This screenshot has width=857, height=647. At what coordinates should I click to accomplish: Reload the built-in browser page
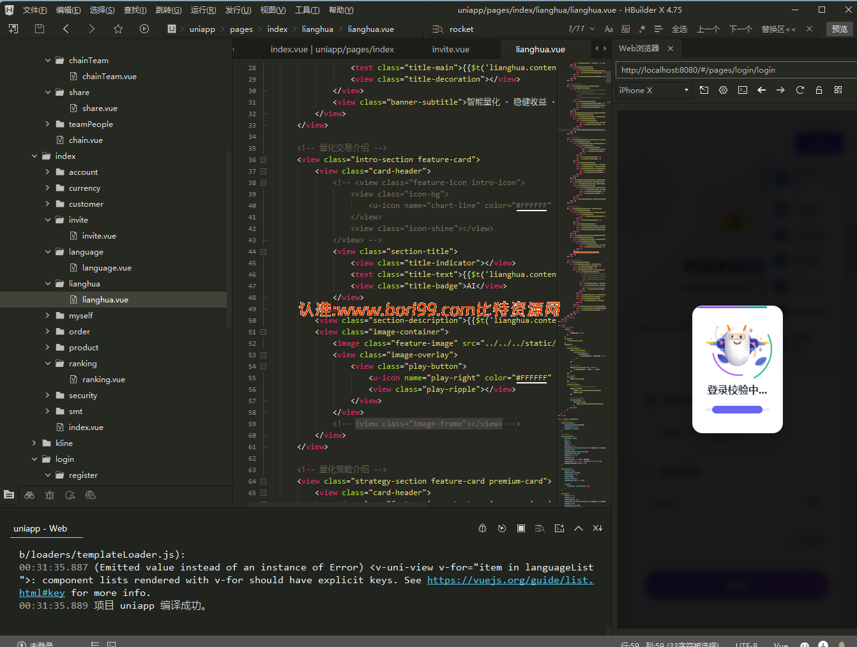click(800, 91)
